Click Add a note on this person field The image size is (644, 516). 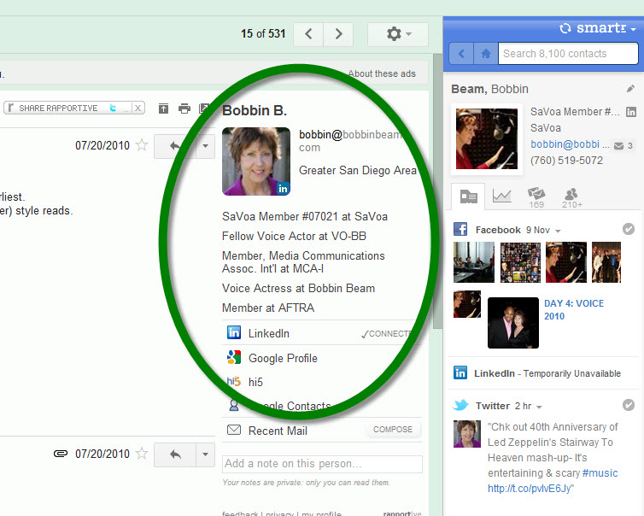coord(322,464)
